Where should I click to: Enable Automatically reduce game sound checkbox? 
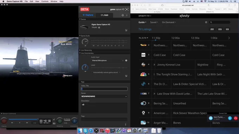tap(92, 72)
